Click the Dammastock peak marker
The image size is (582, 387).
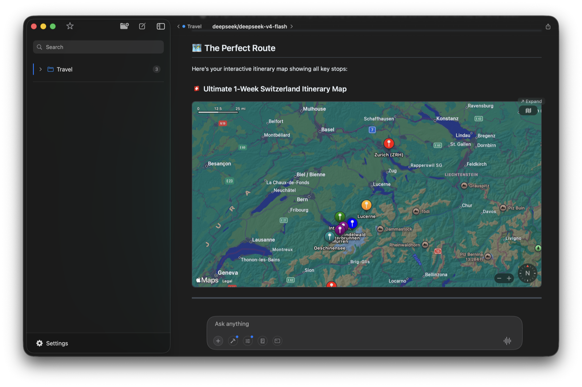(x=380, y=229)
